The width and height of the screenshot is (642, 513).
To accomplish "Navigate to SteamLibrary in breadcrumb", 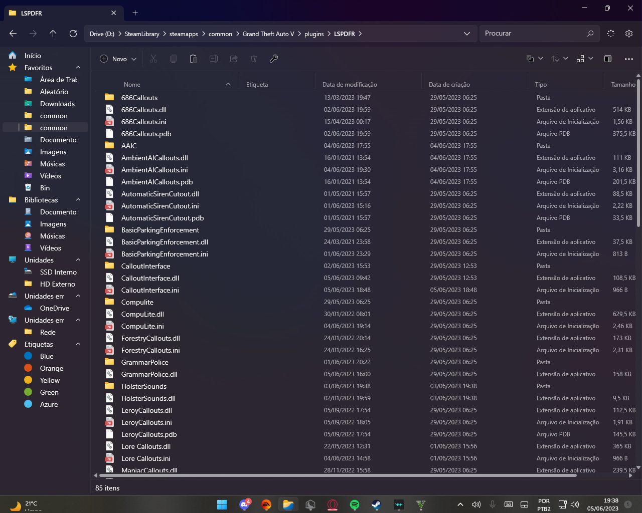I will pos(142,34).
